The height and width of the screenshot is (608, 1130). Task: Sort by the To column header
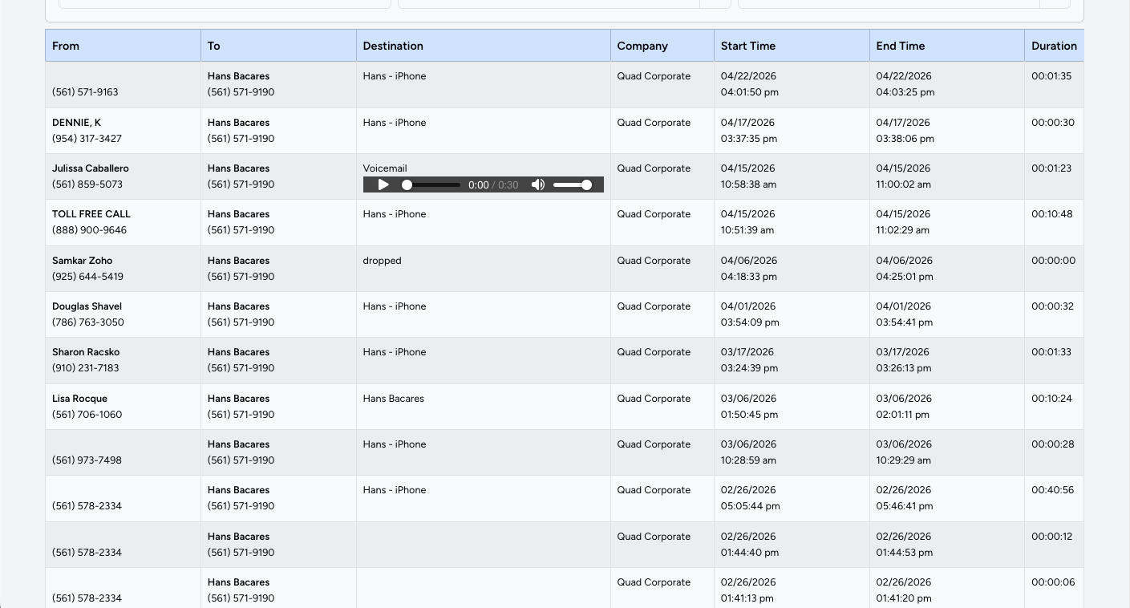(213, 46)
